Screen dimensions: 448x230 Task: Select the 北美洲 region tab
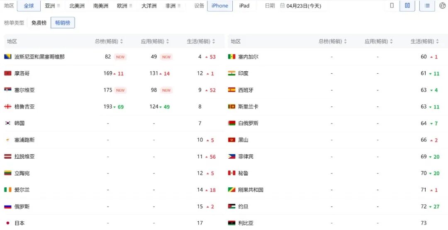(77, 6)
